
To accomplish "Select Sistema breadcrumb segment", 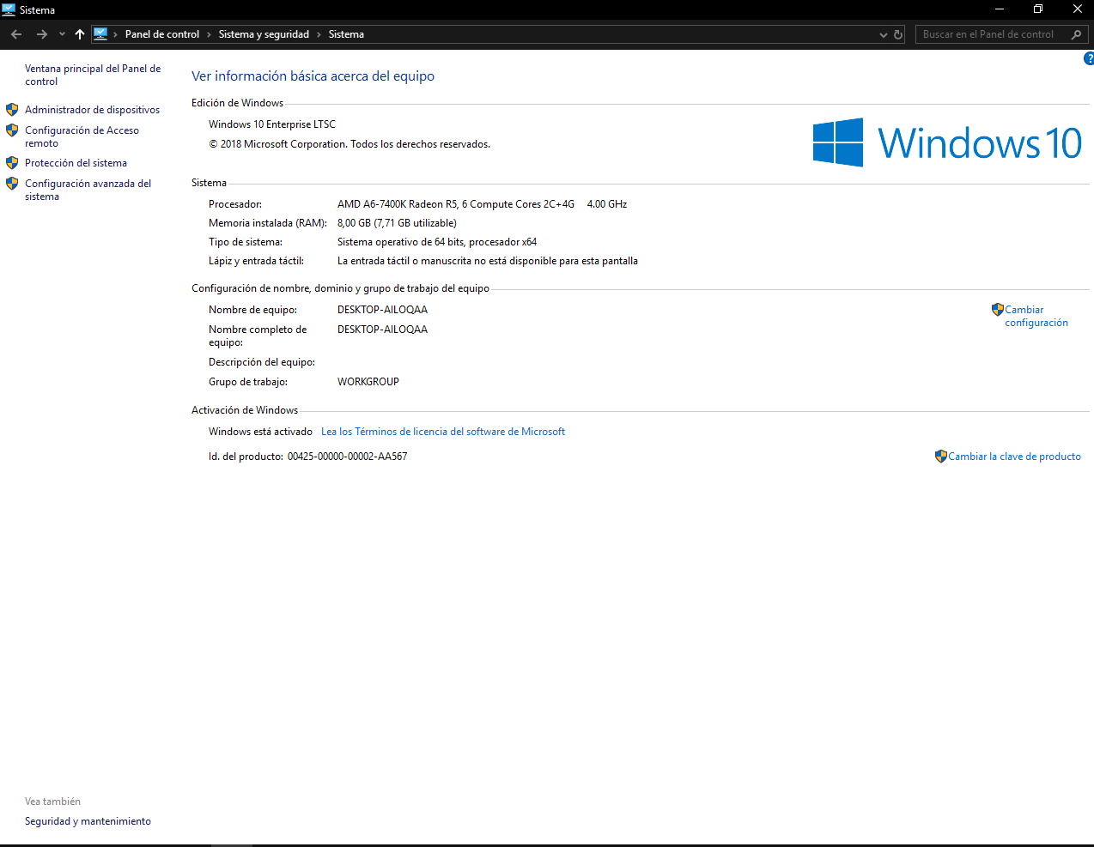I will click(x=346, y=34).
